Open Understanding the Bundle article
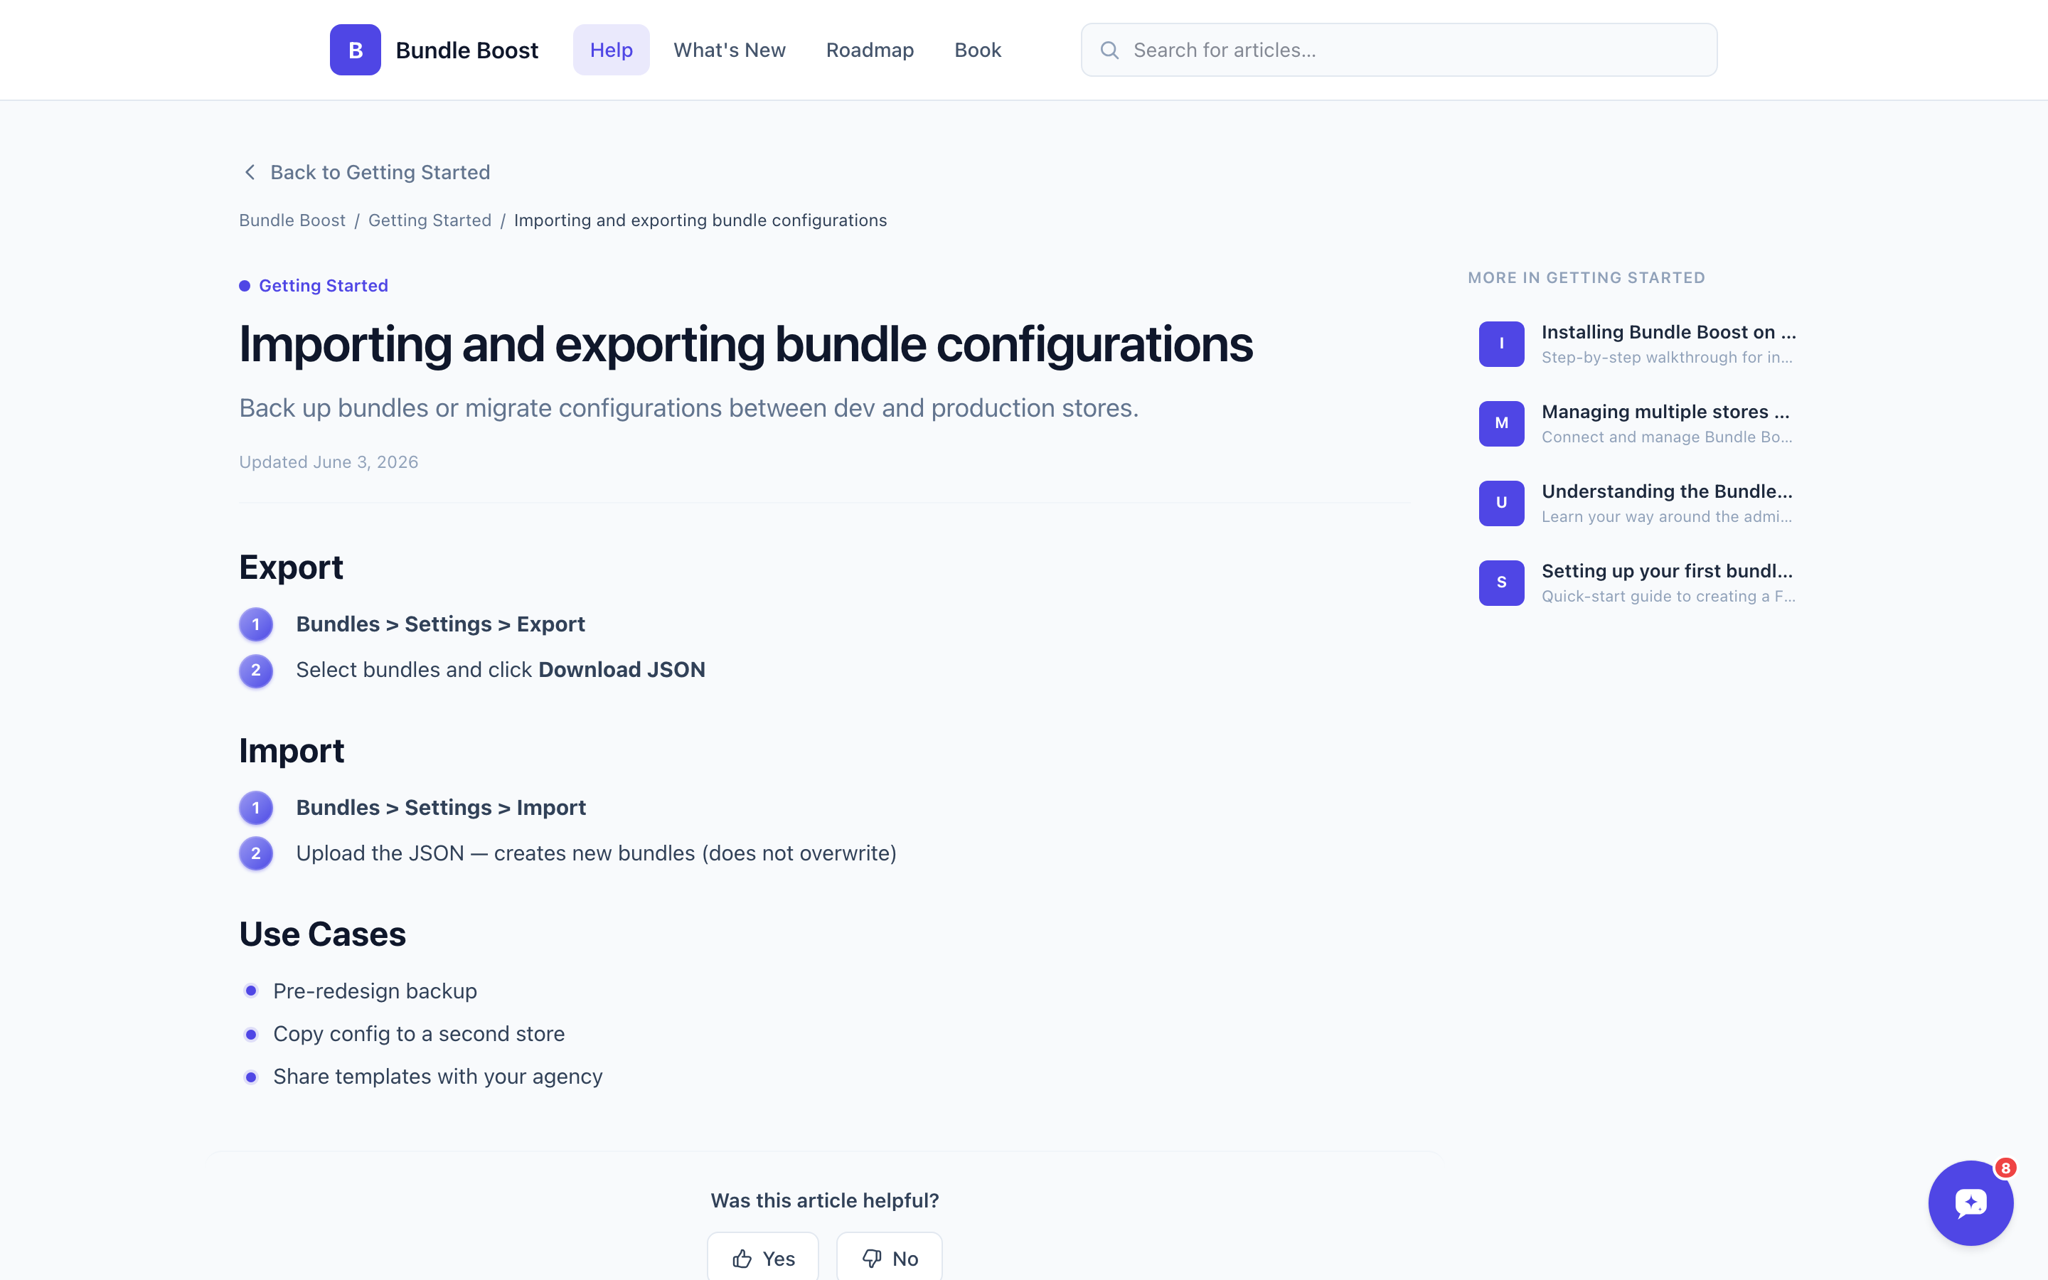This screenshot has height=1280, width=2048. click(1638, 503)
